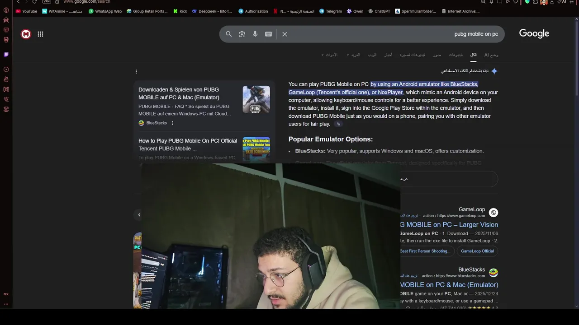Open the Google apps grid
The image size is (579, 325).
40,34
